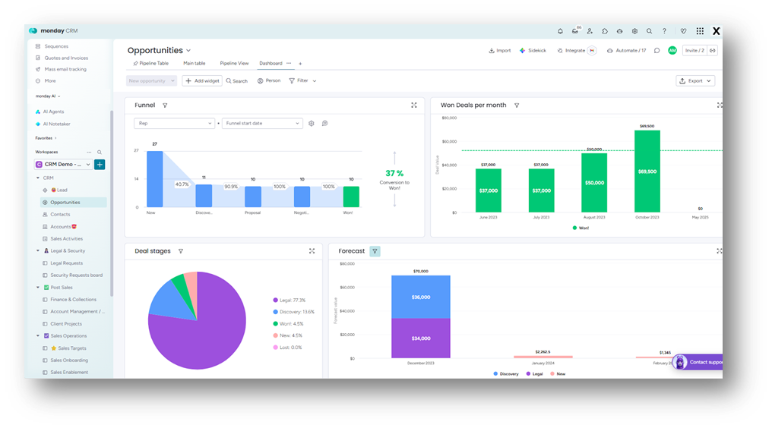Search workspaces with sidebar magnifier
772x428 pixels.
point(100,153)
